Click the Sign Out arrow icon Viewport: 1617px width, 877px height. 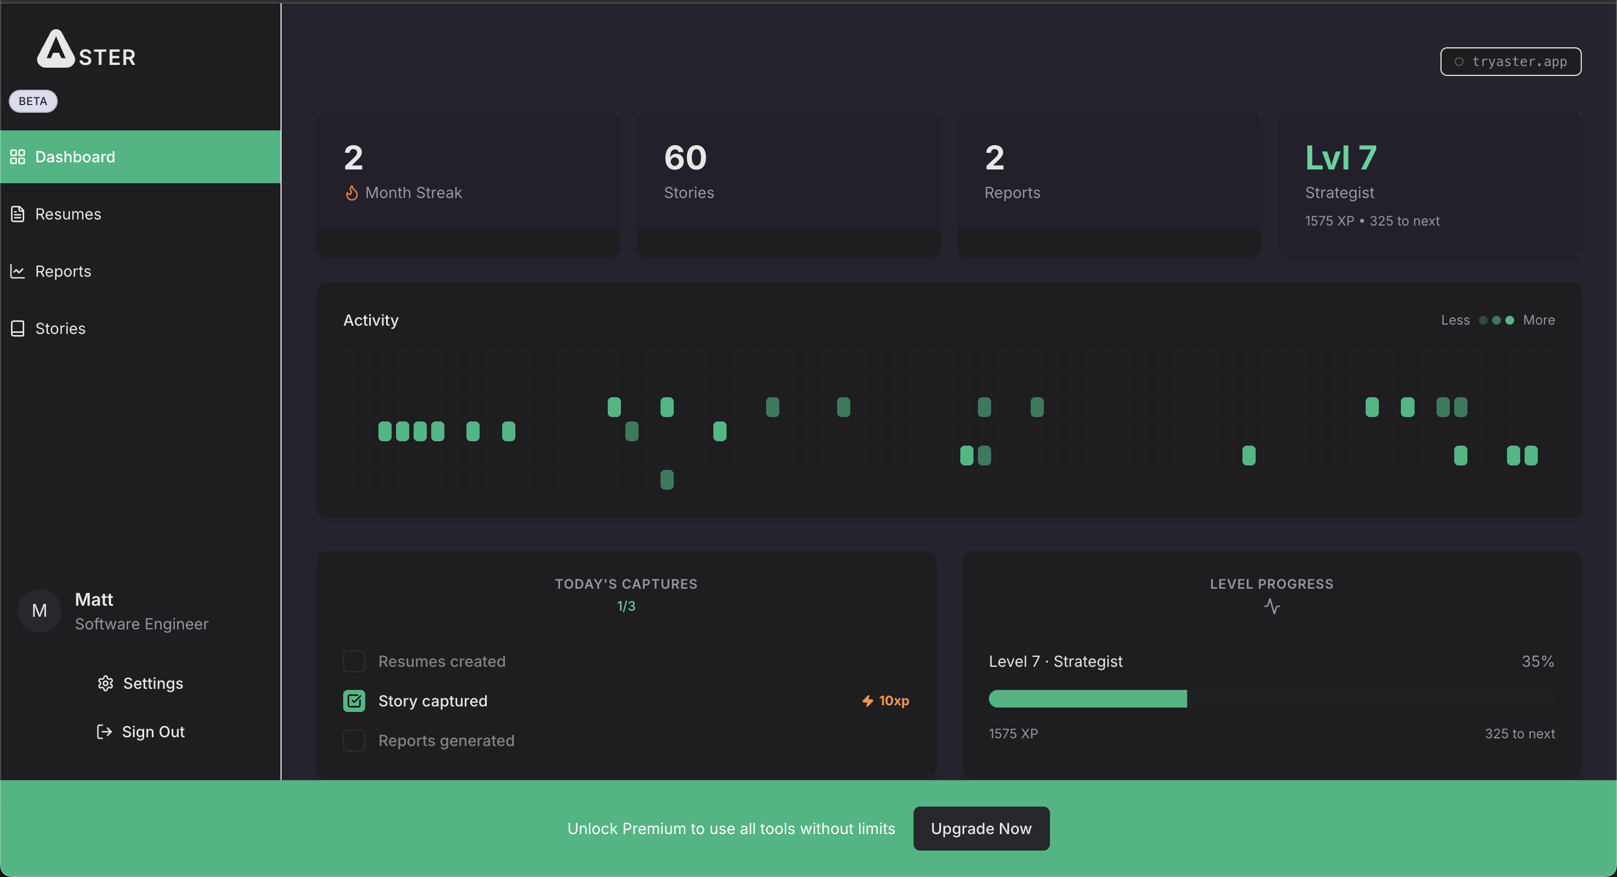104,731
